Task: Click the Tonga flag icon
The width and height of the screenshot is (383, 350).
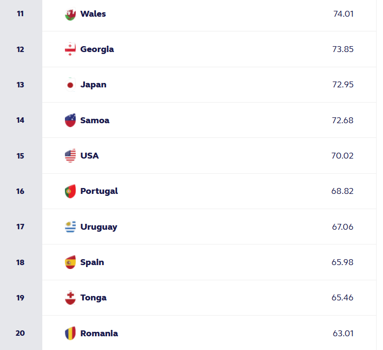Action: (70, 298)
